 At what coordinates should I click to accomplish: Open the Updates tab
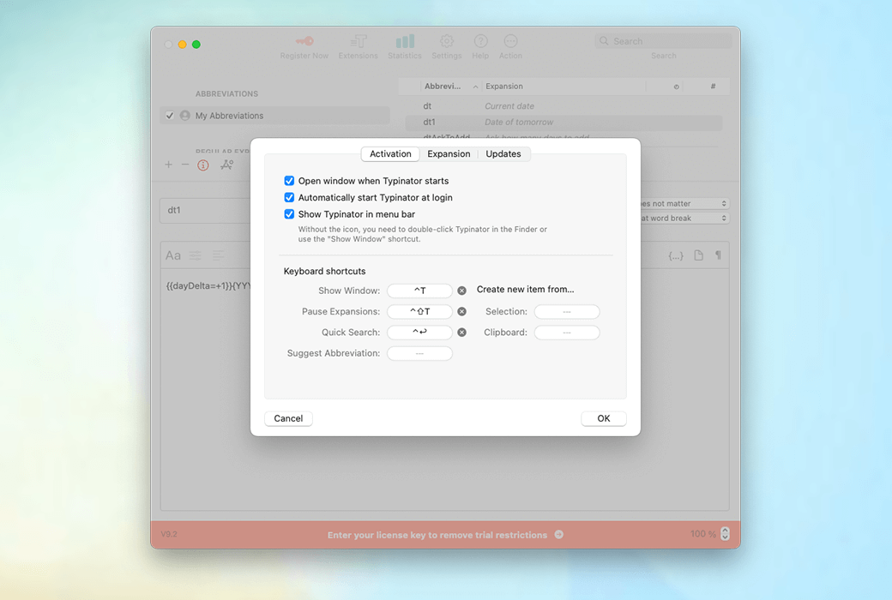click(x=503, y=153)
